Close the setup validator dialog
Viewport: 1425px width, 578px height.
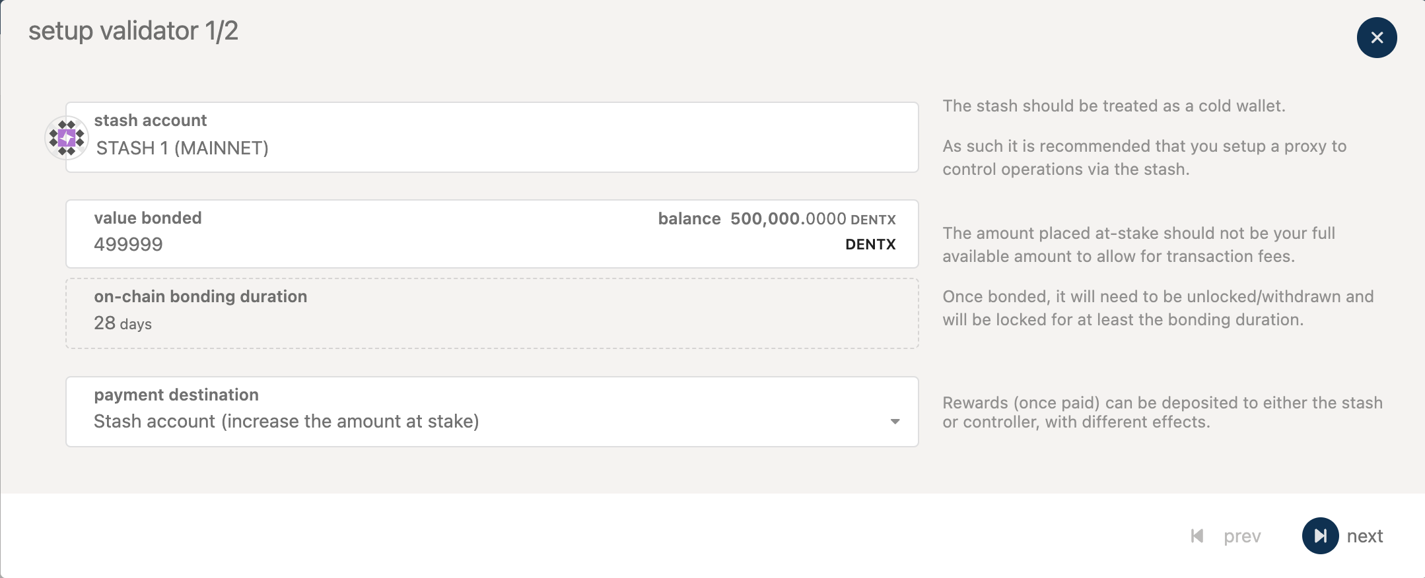click(x=1377, y=38)
